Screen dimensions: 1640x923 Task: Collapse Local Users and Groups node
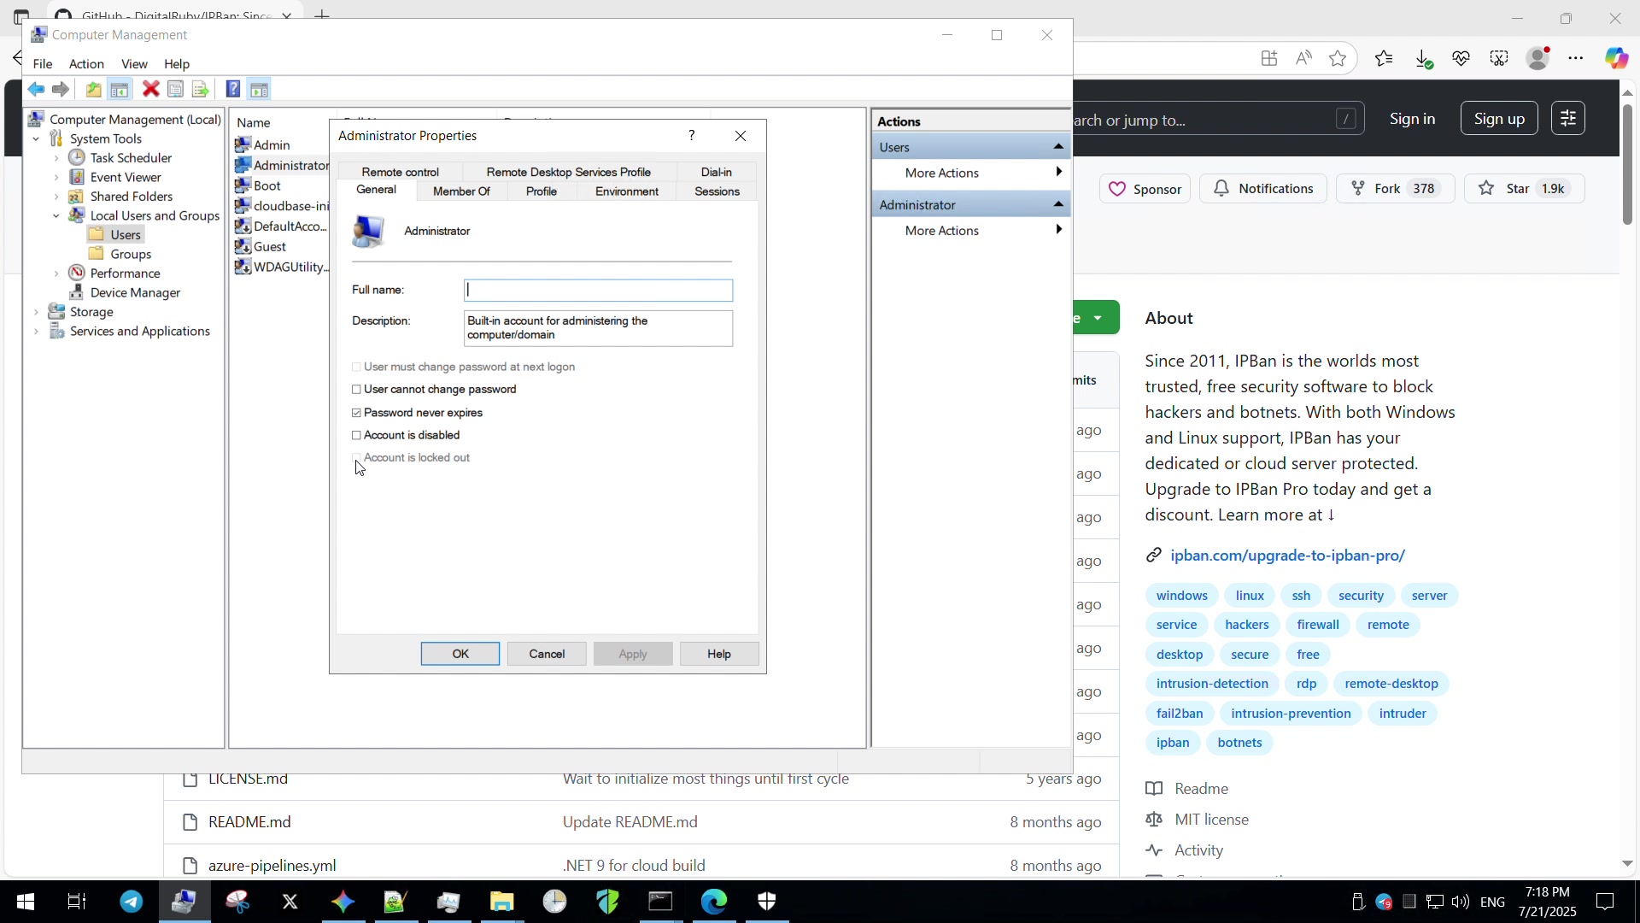tap(56, 216)
